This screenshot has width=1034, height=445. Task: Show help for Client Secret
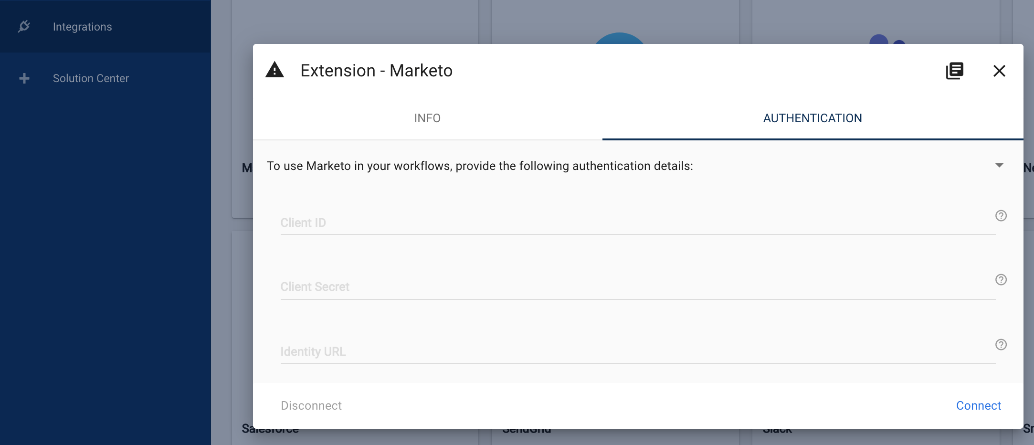[1001, 280]
